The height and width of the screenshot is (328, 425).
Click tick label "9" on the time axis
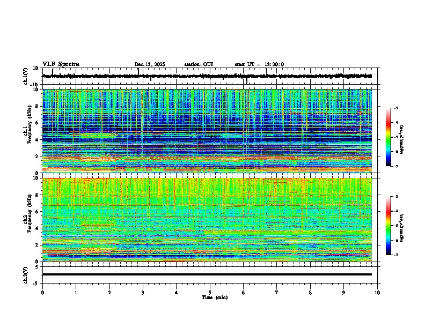pyautogui.click(x=343, y=293)
